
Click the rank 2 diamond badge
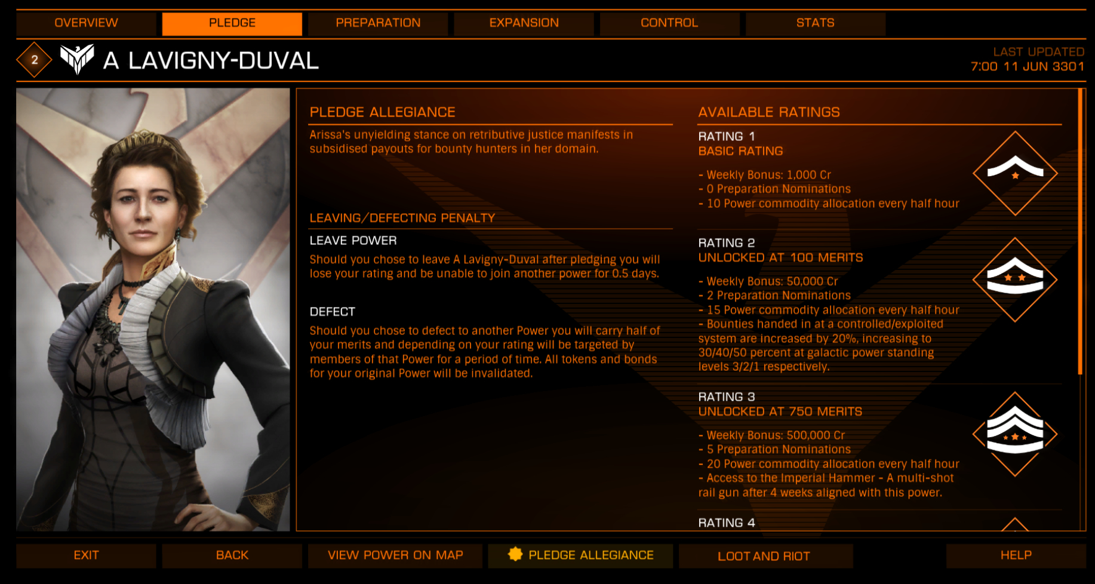coord(34,60)
